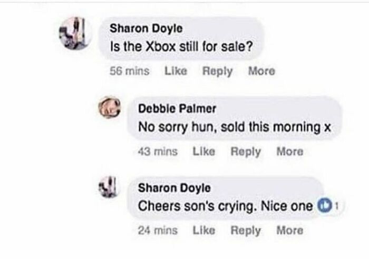
Task: Reply to Debbie Palmer's comment
Action: click(x=246, y=152)
